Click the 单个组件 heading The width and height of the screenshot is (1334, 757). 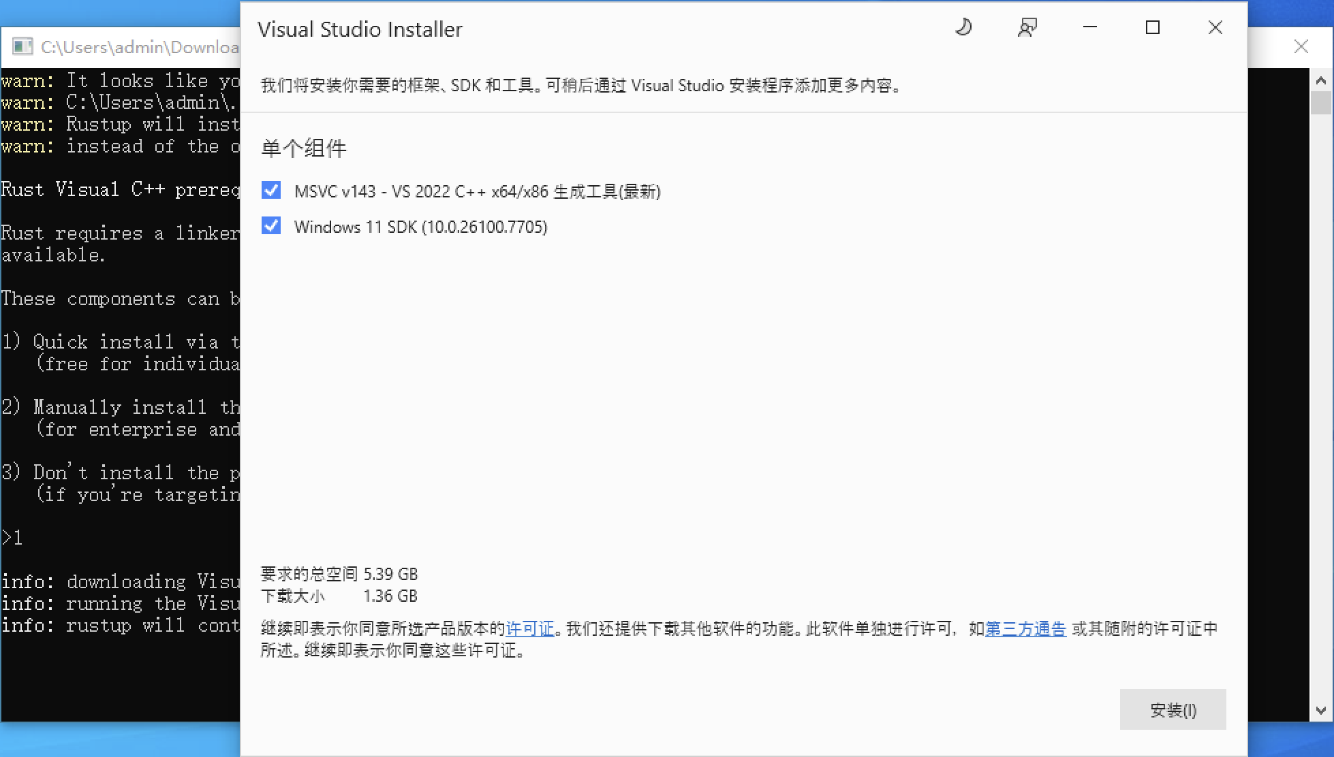[304, 148]
